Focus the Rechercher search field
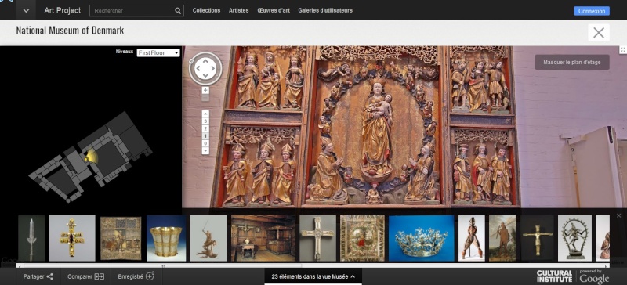 pyautogui.click(x=132, y=11)
